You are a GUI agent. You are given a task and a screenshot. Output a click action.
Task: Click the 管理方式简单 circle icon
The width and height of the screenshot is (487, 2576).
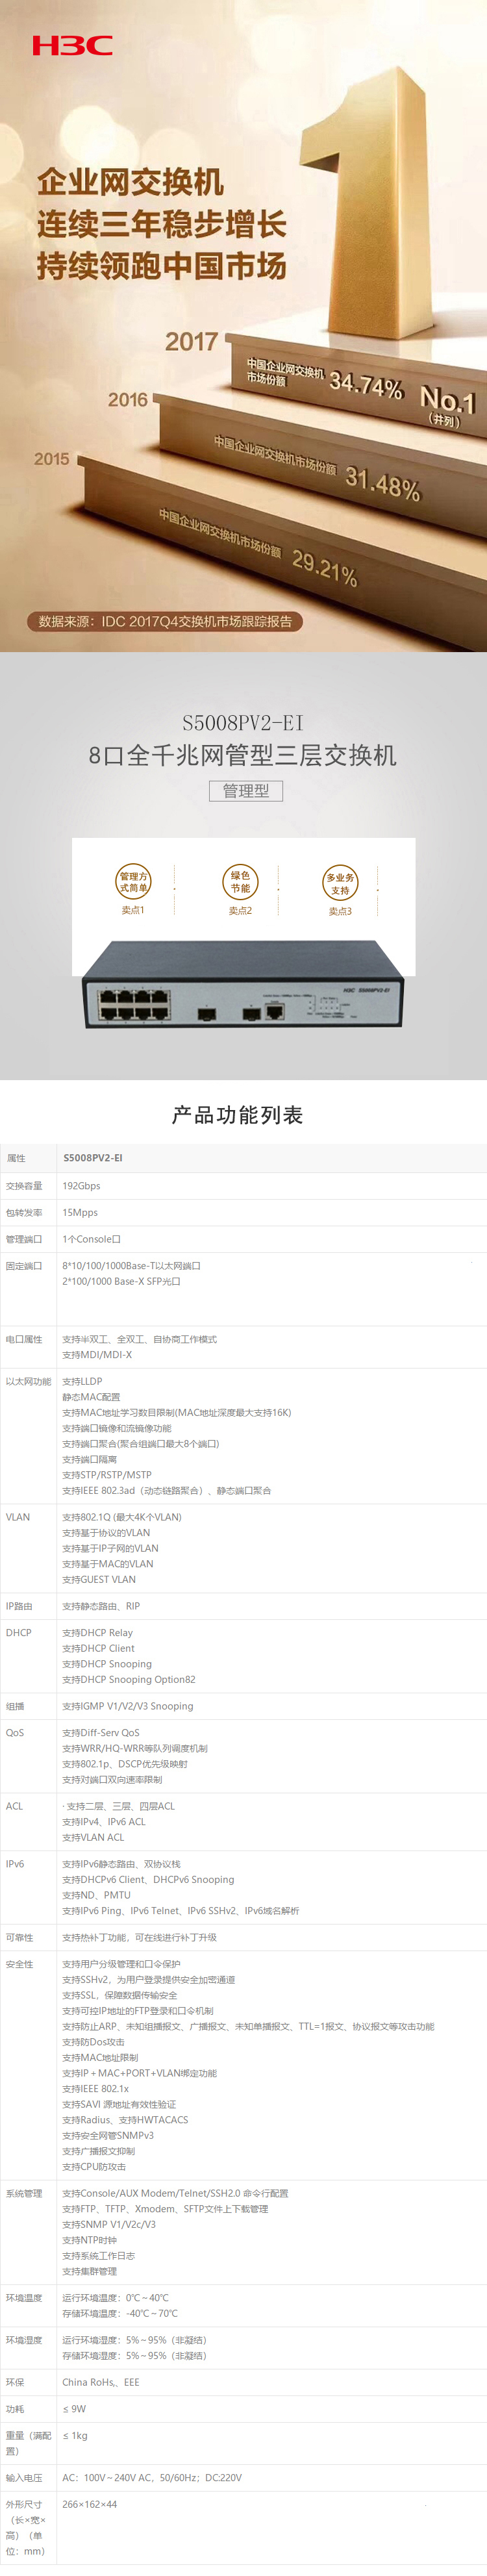point(133,881)
